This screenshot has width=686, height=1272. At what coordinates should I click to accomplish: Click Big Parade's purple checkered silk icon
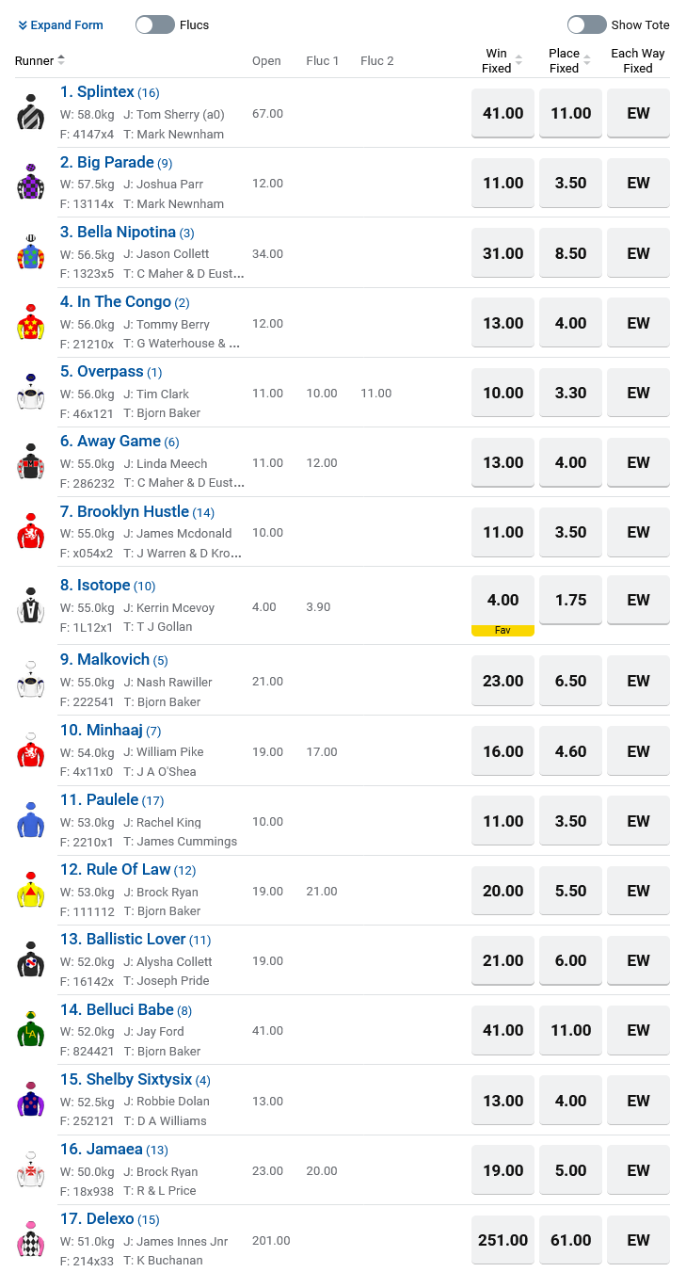pos(30,182)
